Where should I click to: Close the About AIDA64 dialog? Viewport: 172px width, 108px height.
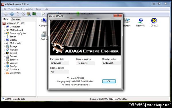coord(118,15)
